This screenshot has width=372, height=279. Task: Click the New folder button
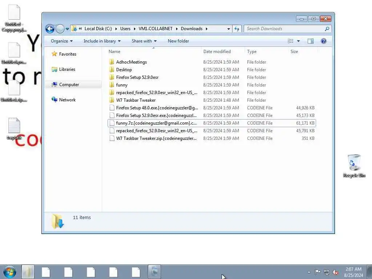click(x=178, y=41)
